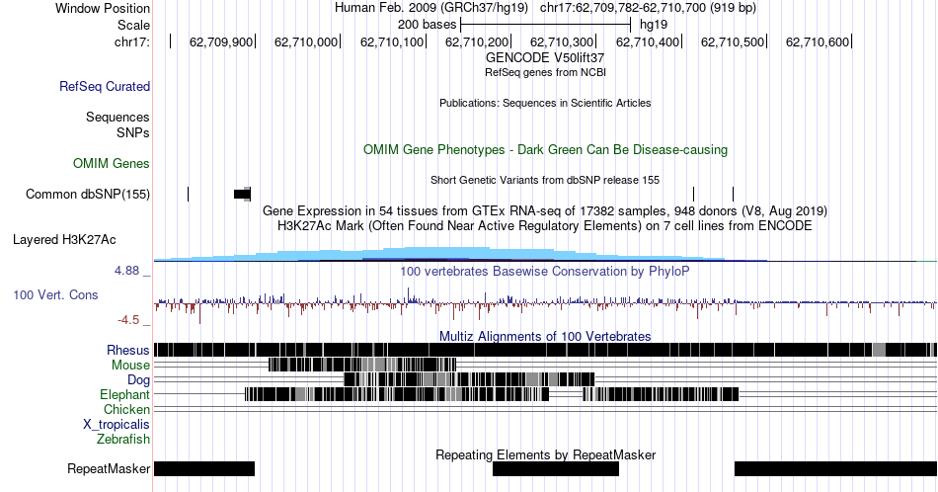This screenshot has height=492, width=938.
Task: Select the Elephant alignment label
Action: 124,394
